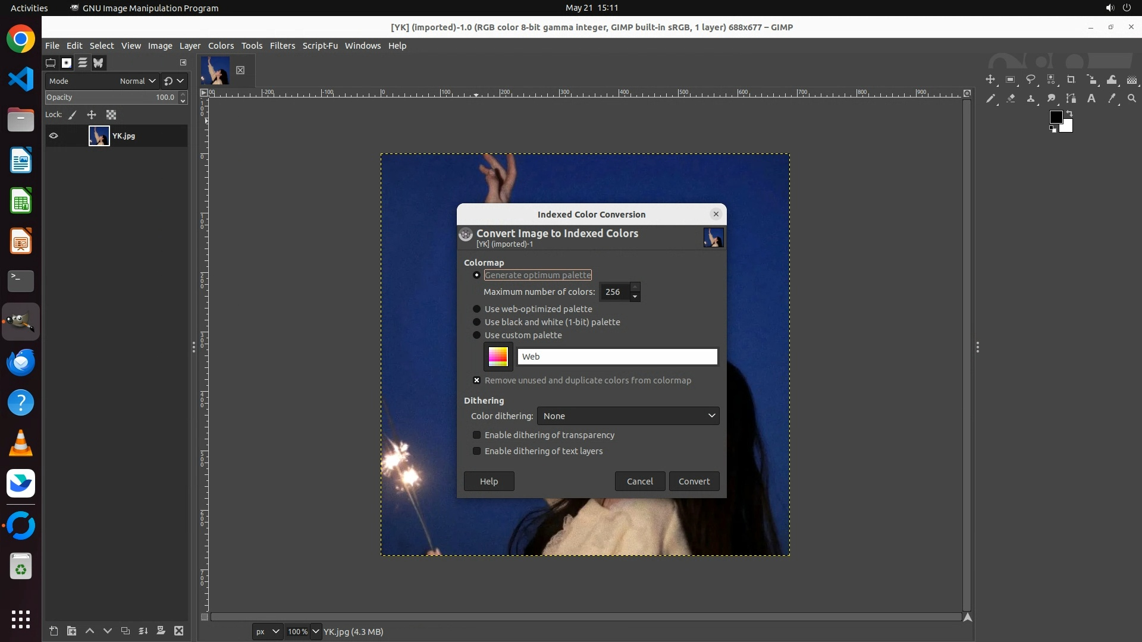Click the add layer mask icon
This screenshot has height=642, width=1142.
click(161, 631)
